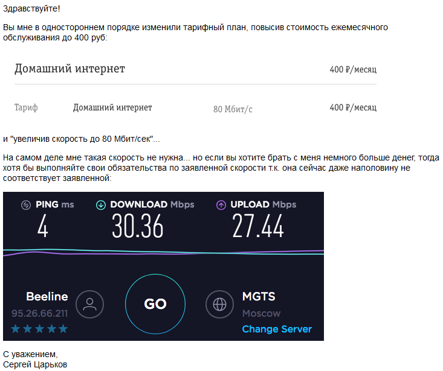The image size is (443, 371).
Task: Click the Change Server link
Action: (x=277, y=329)
